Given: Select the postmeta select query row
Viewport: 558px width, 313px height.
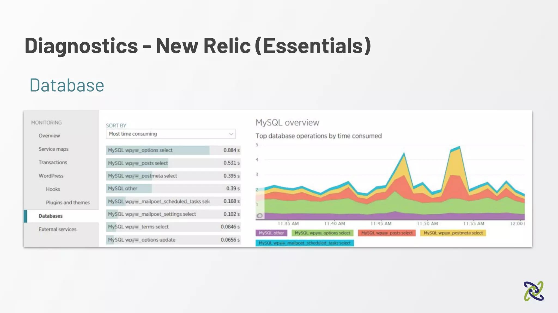Looking at the screenshot, I should tap(173, 176).
